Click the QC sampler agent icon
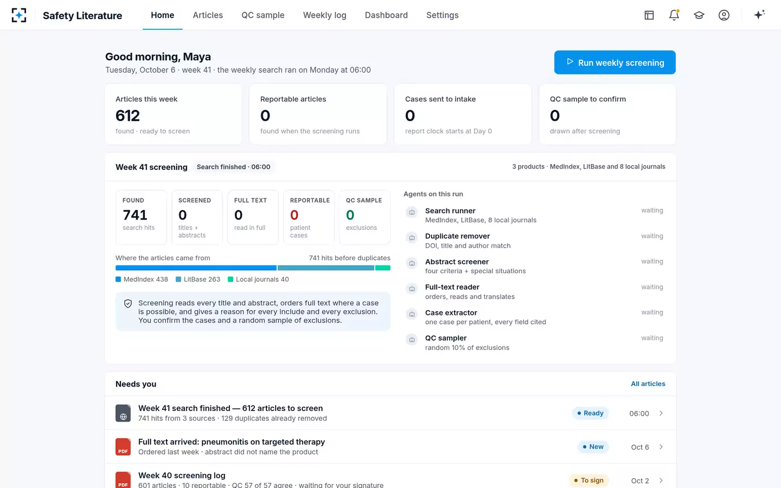Viewport: 781px width, 488px height. pos(412,339)
